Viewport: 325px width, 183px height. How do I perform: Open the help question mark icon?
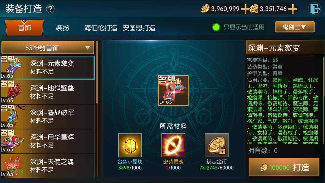(50, 9)
